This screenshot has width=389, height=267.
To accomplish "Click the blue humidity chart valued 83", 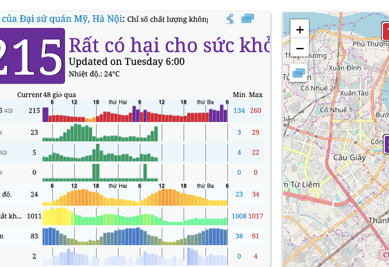I will (134, 236).
